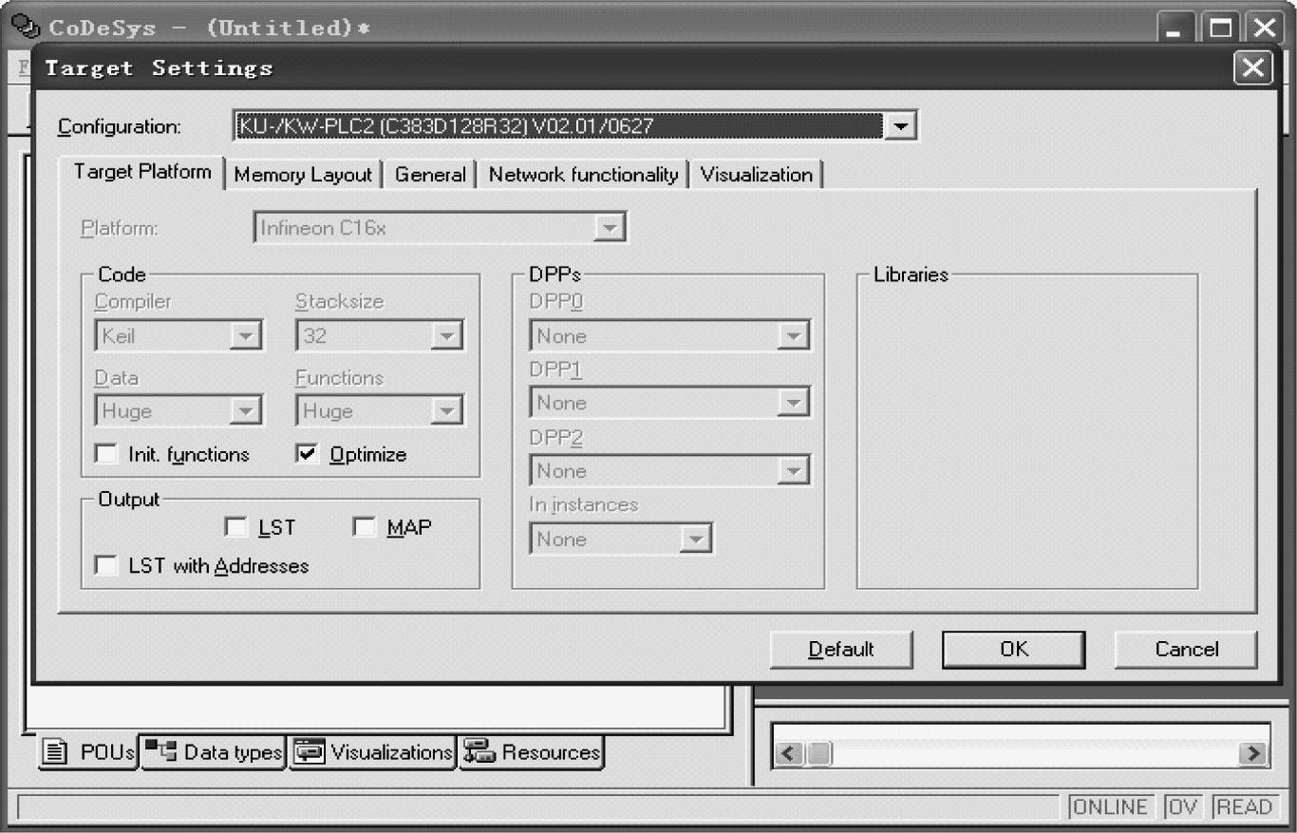Click the 'Platform:' label
This screenshot has width=1297, height=833.
(x=120, y=229)
